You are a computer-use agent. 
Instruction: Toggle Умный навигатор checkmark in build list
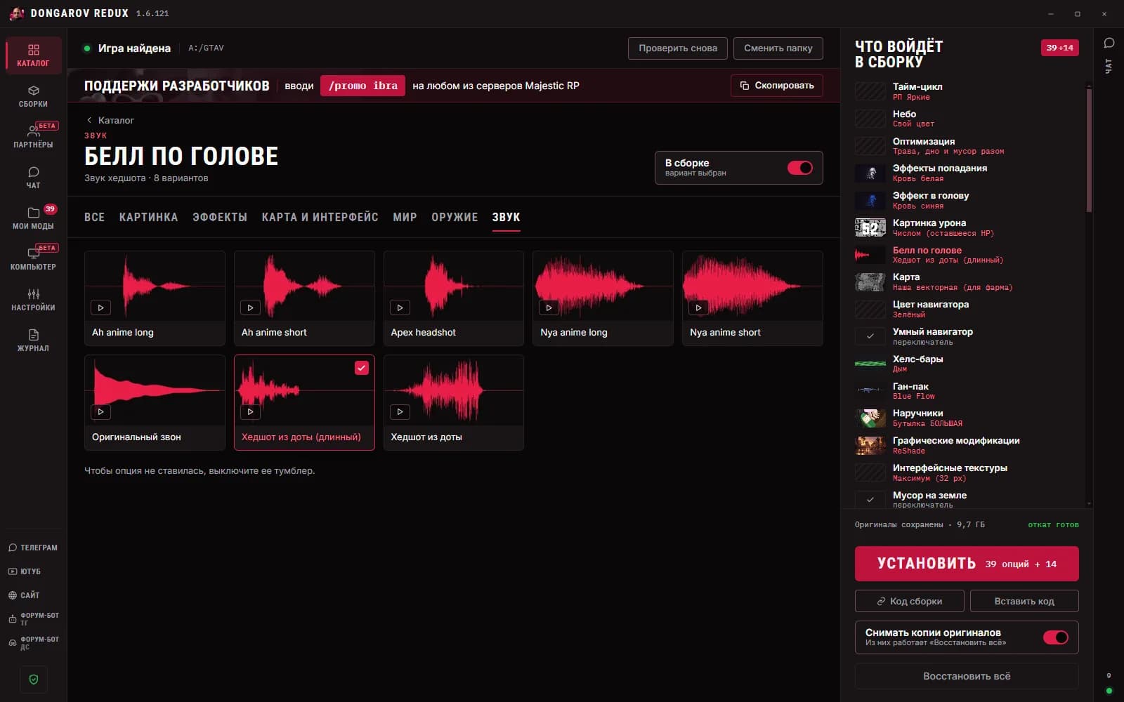click(x=870, y=336)
